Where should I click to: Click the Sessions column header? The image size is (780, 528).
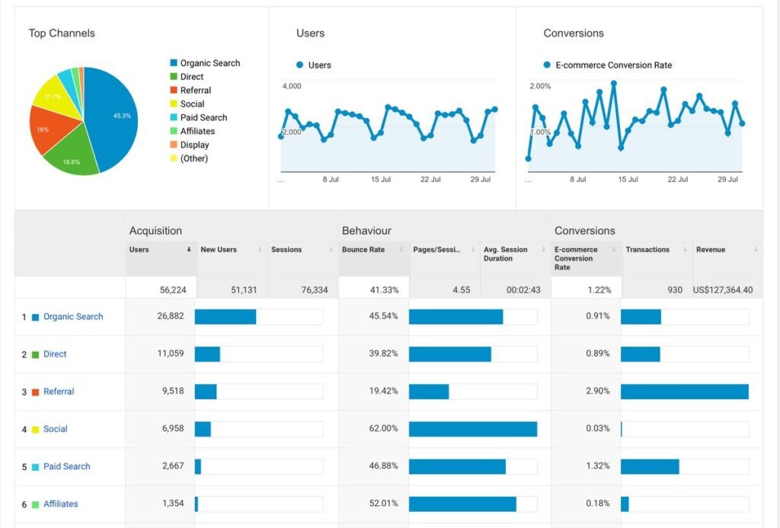click(286, 250)
